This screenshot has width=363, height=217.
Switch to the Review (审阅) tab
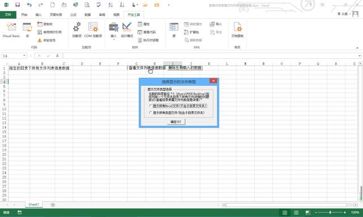pos(102,15)
